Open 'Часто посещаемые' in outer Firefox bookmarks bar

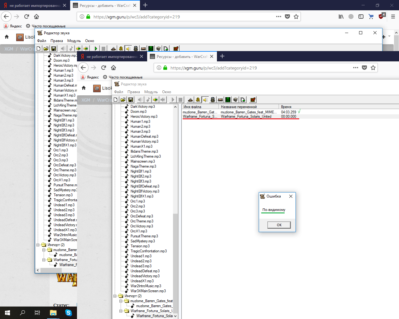(46, 26)
